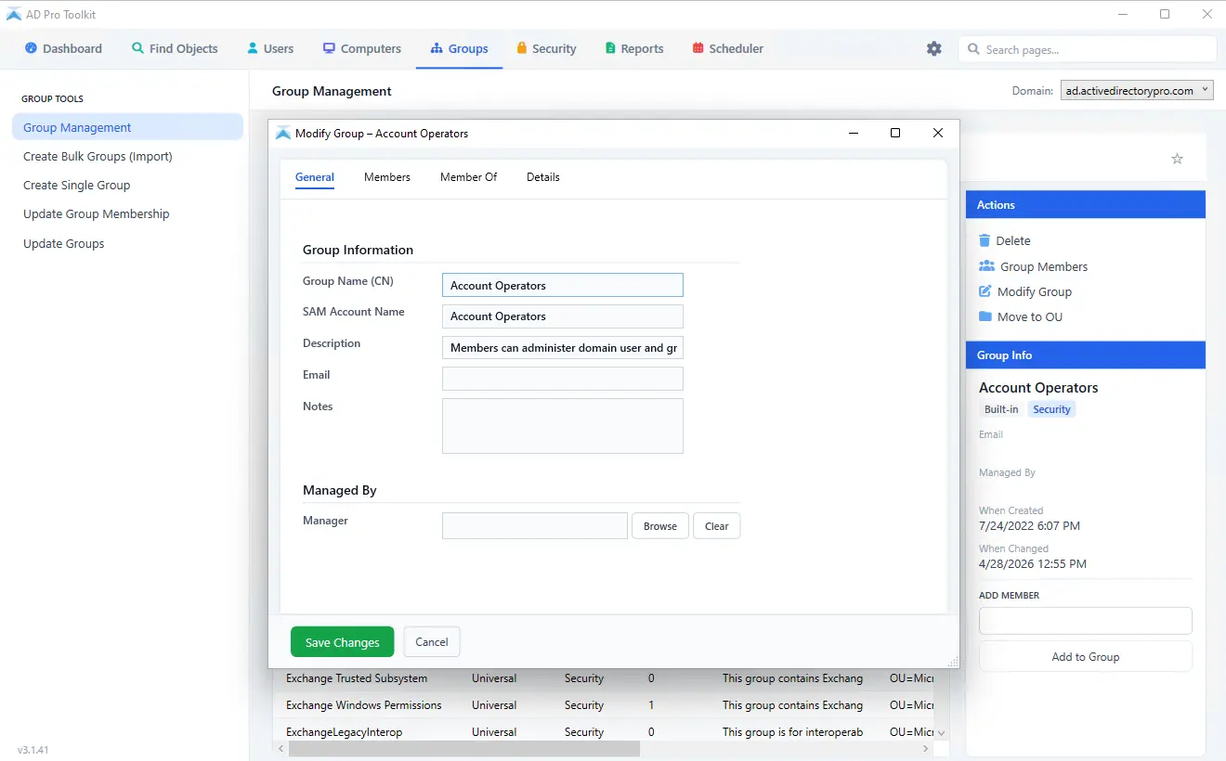
Task: Open Group Management in sidebar
Action: 127,127
